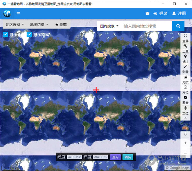192x171 pixels.
Task: Click 注册 to register
Action: click(x=179, y=13)
